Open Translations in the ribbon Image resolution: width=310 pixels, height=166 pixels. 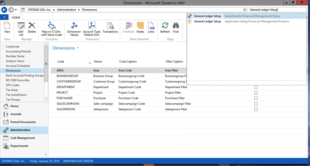pyautogui.click(x=110, y=27)
